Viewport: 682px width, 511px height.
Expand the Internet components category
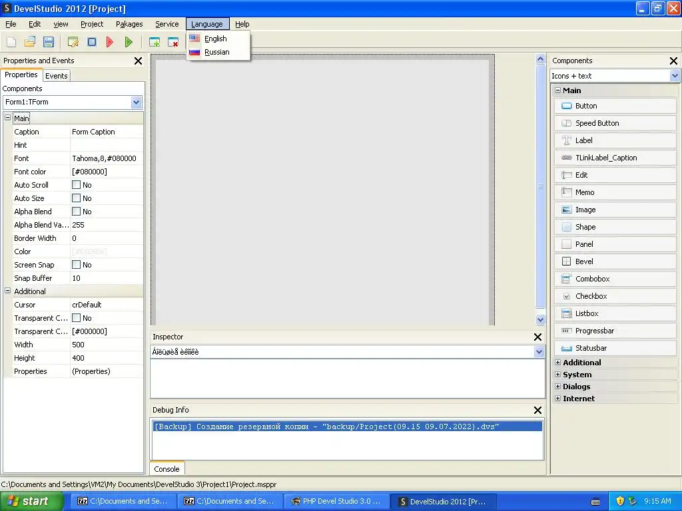click(557, 398)
